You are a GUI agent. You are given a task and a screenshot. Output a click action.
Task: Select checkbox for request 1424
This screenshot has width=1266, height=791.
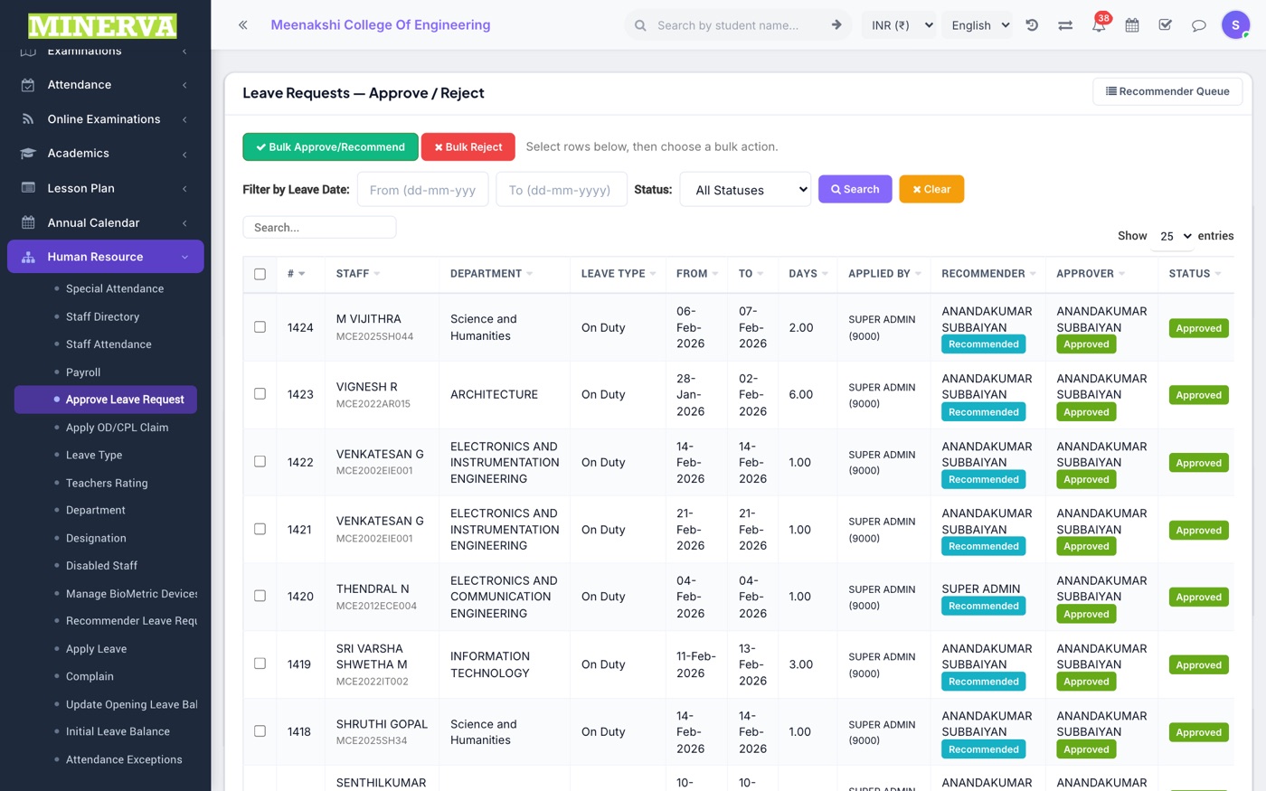[260, 327]
